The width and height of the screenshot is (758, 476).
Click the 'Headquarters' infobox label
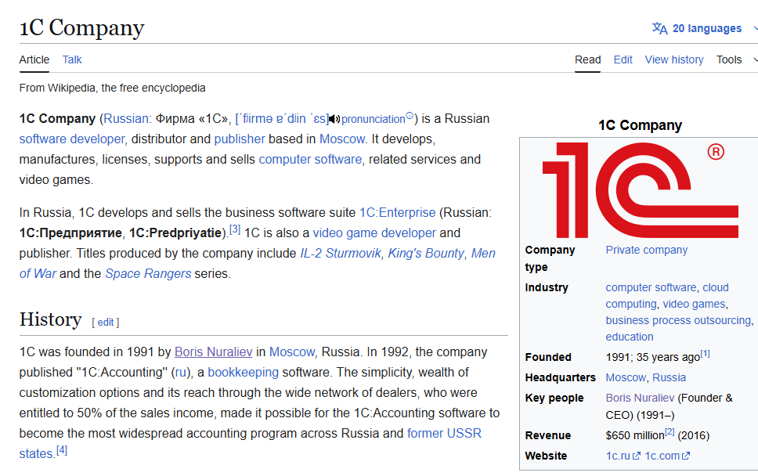(x=561, y=377)
